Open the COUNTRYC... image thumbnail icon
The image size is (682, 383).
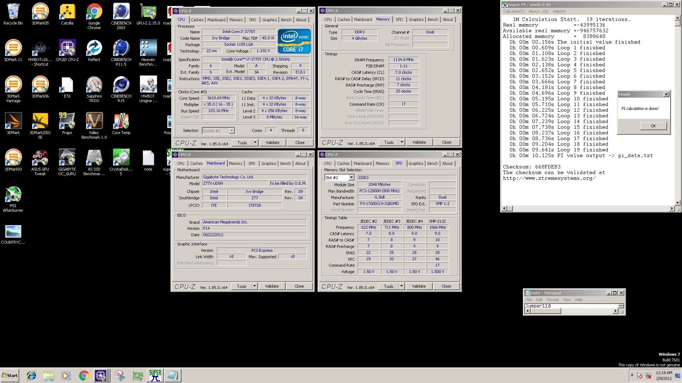click(x=13, y=234)
